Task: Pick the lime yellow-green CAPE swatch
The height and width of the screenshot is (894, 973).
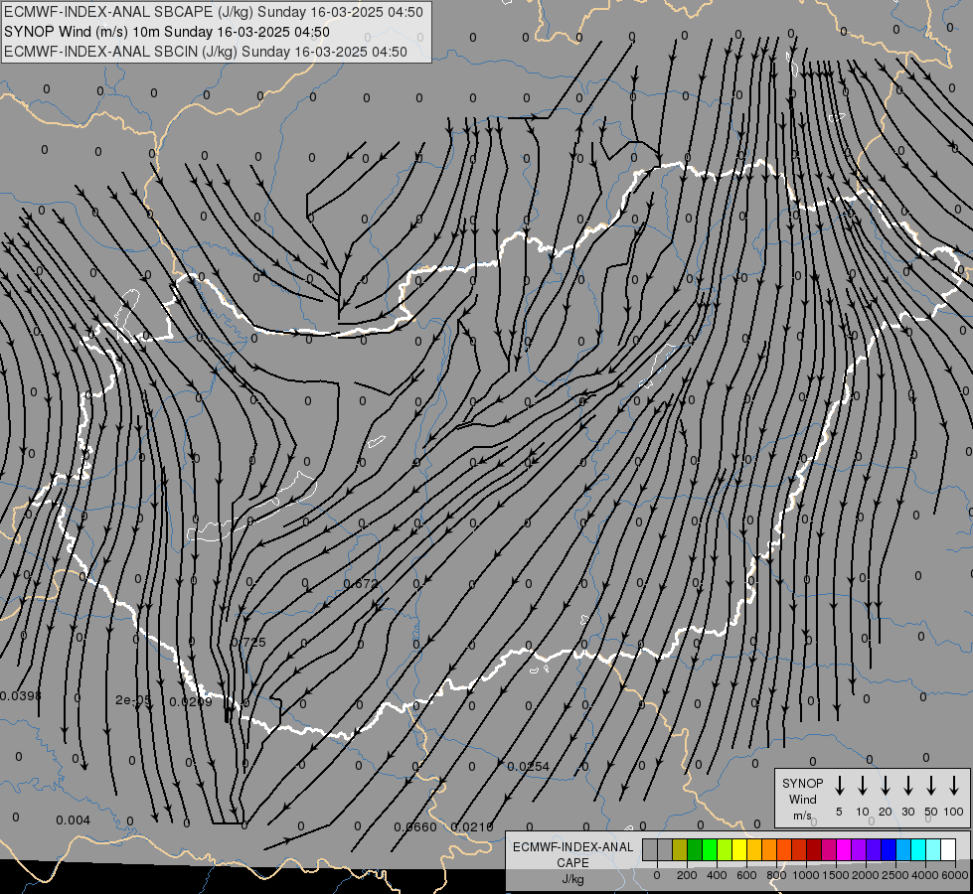Action: click(725, 849)
